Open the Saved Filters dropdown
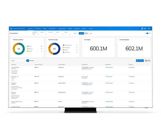This screenshot has width=161, height=133. [x=35, y=34]
